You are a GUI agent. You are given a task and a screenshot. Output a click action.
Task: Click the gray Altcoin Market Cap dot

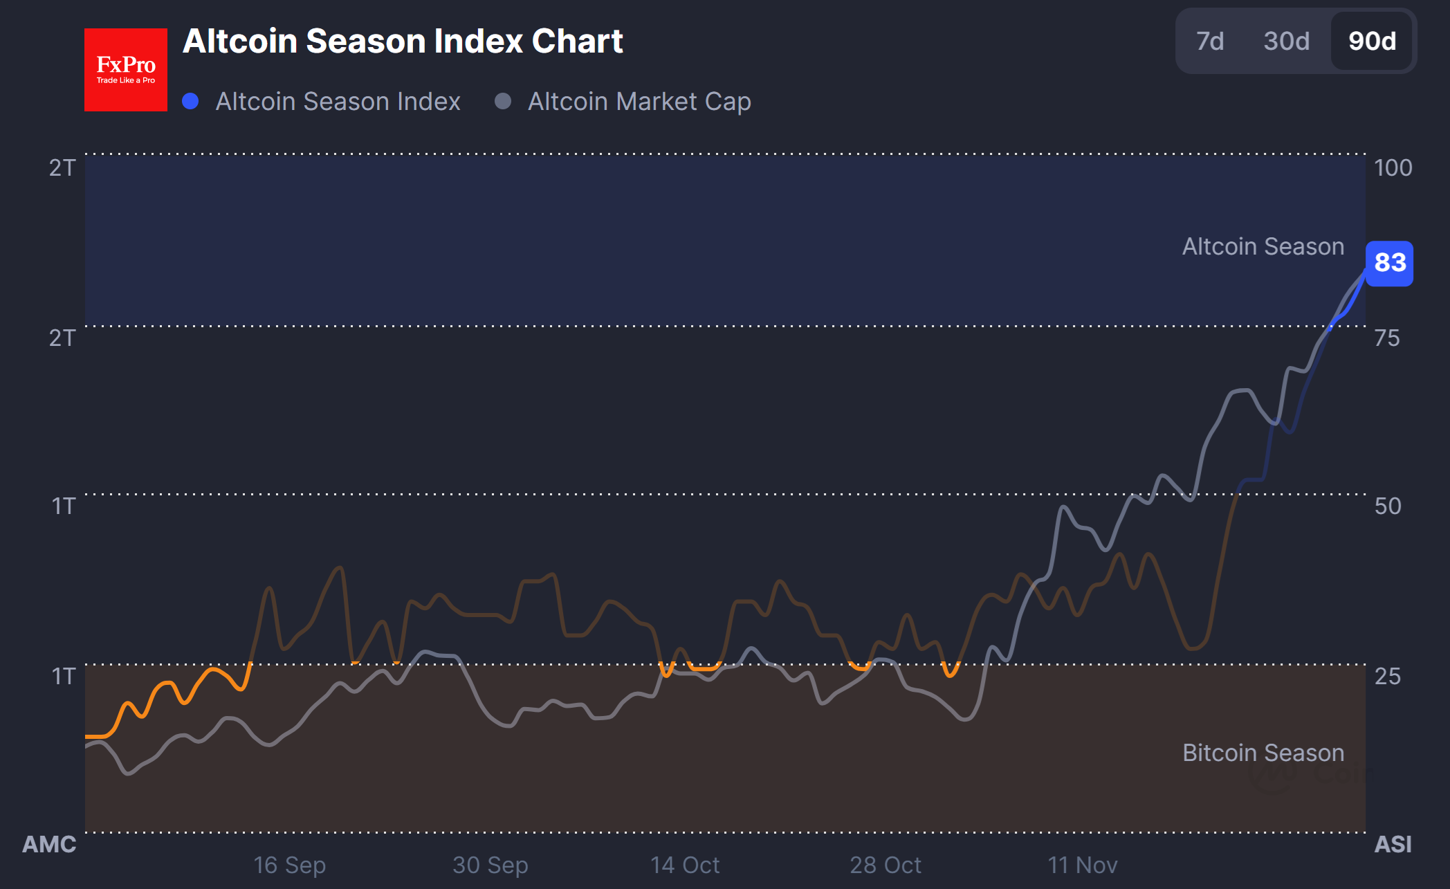503,102
